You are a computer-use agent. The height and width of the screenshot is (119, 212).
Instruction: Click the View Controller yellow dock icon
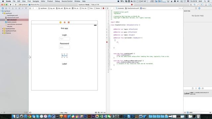point(60,22)
